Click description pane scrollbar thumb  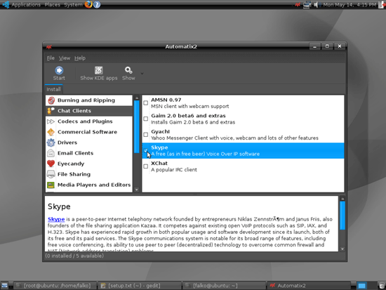[x=342, y=216]
